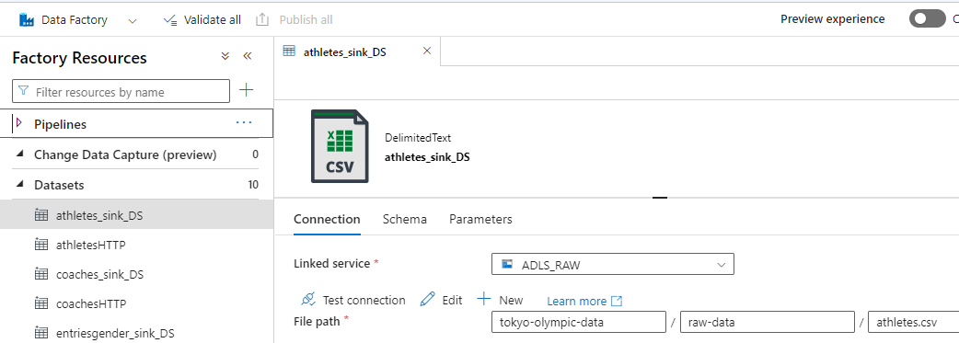Open the Linked service ADLS_RAW dropdown
This screenshot has width=959, height=343.
(612, 265)
